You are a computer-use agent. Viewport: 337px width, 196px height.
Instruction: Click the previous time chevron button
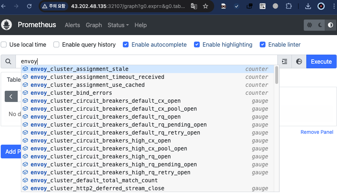[11, 97]
